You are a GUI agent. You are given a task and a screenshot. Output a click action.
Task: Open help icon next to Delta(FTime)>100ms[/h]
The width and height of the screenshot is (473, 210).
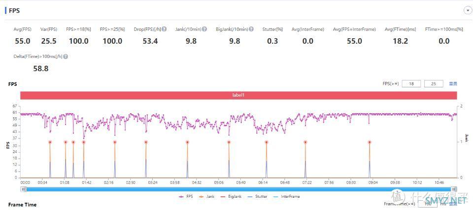66,56
